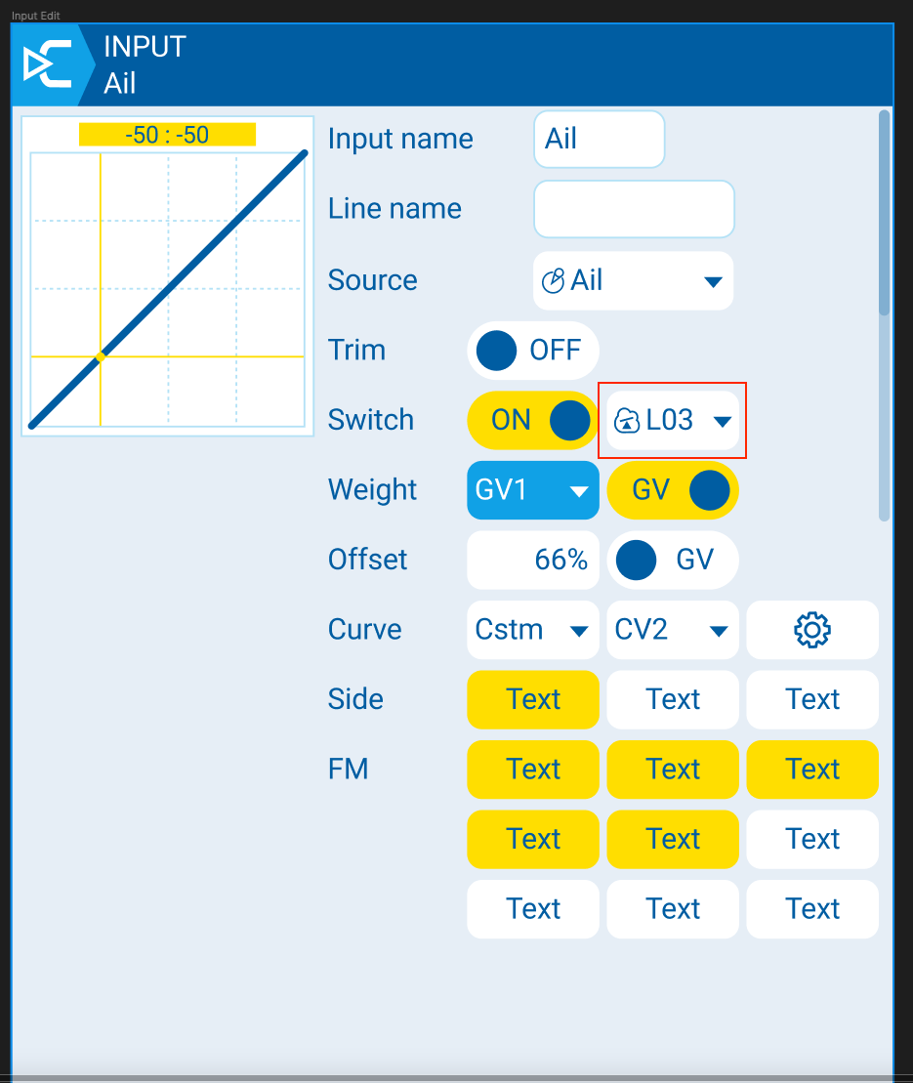Click the Trim label
Image resolution: width=913 pixels, height=1083 pixels.
pos(357,351)
